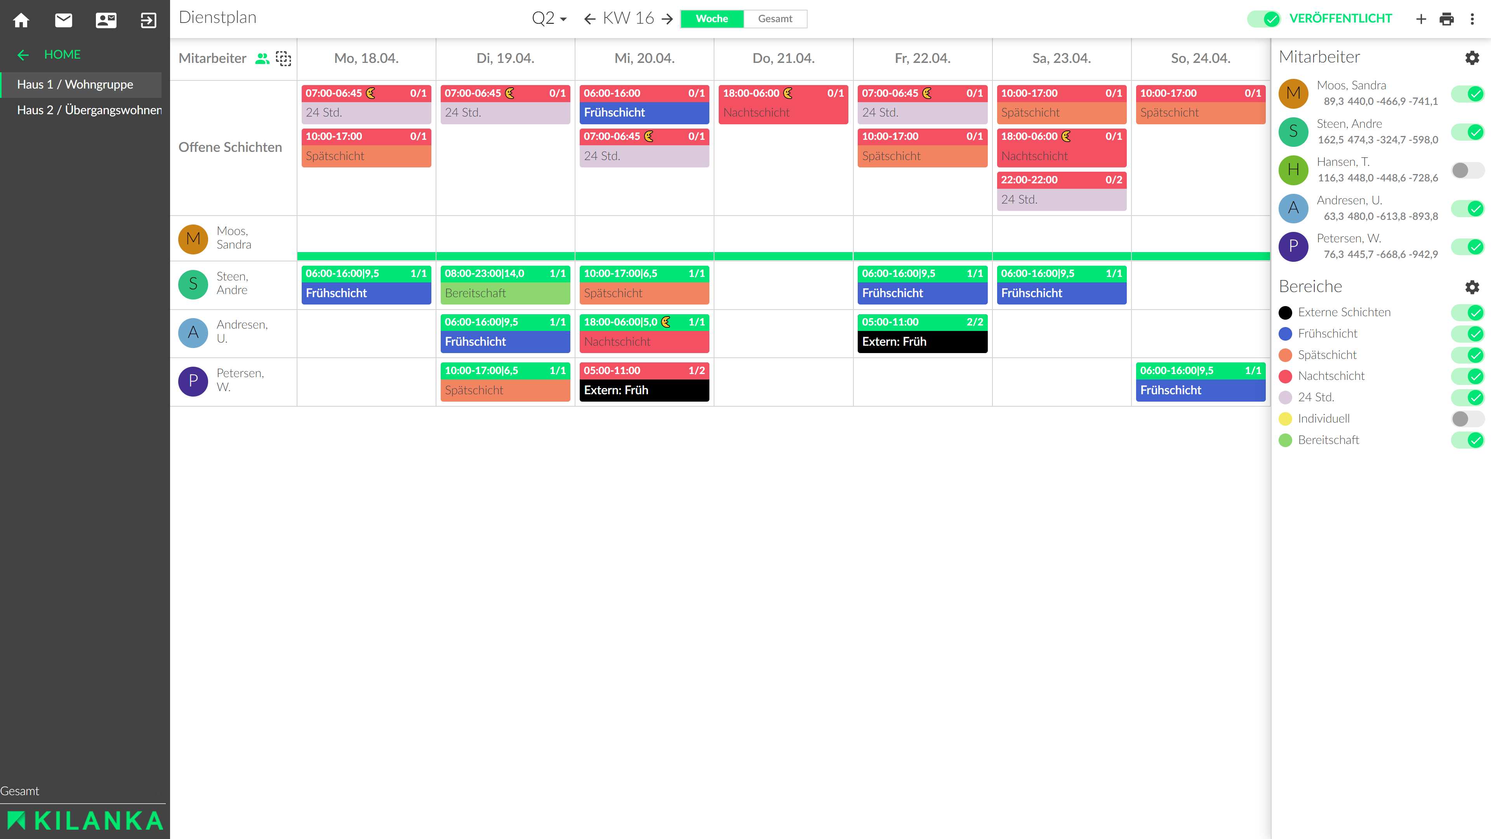This screenshot has height=839, width=1491.
Task: Enable the Hansen, T. employee toggle
Action: [x=1467, y=170]
